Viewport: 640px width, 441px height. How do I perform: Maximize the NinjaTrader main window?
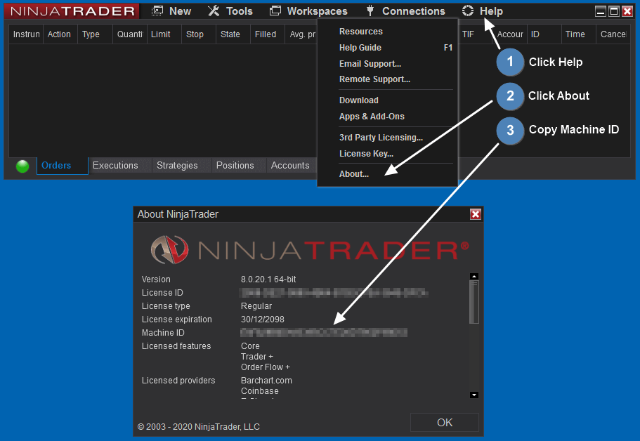614,11
